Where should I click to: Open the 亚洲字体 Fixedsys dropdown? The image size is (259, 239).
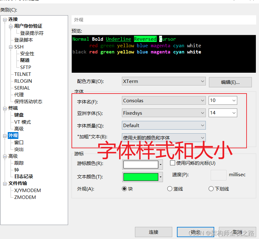click(164, 113)
